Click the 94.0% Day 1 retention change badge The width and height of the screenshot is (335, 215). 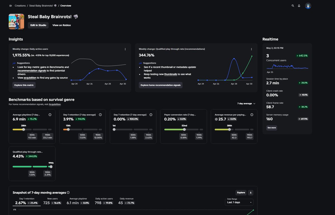click(x=80, y=119)
